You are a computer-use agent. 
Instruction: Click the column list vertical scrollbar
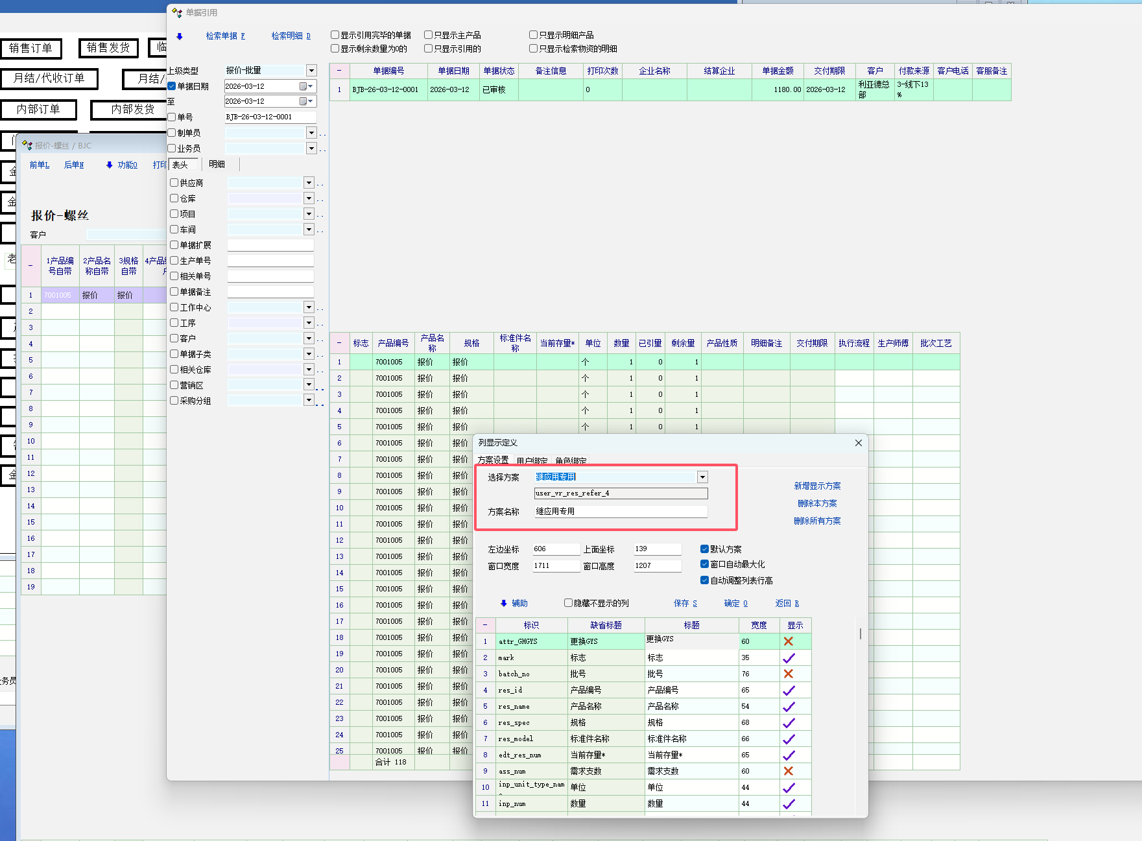point(861,634)
